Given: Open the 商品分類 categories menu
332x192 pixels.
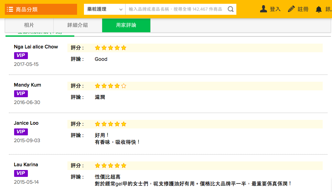Looking at the screenshot, I should pos(41,9).
